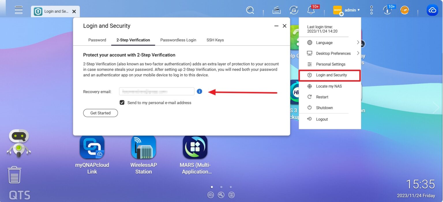This screenshot has width=443, height=202.
Task: Click the Get Started button
Action: click(100, 113)
